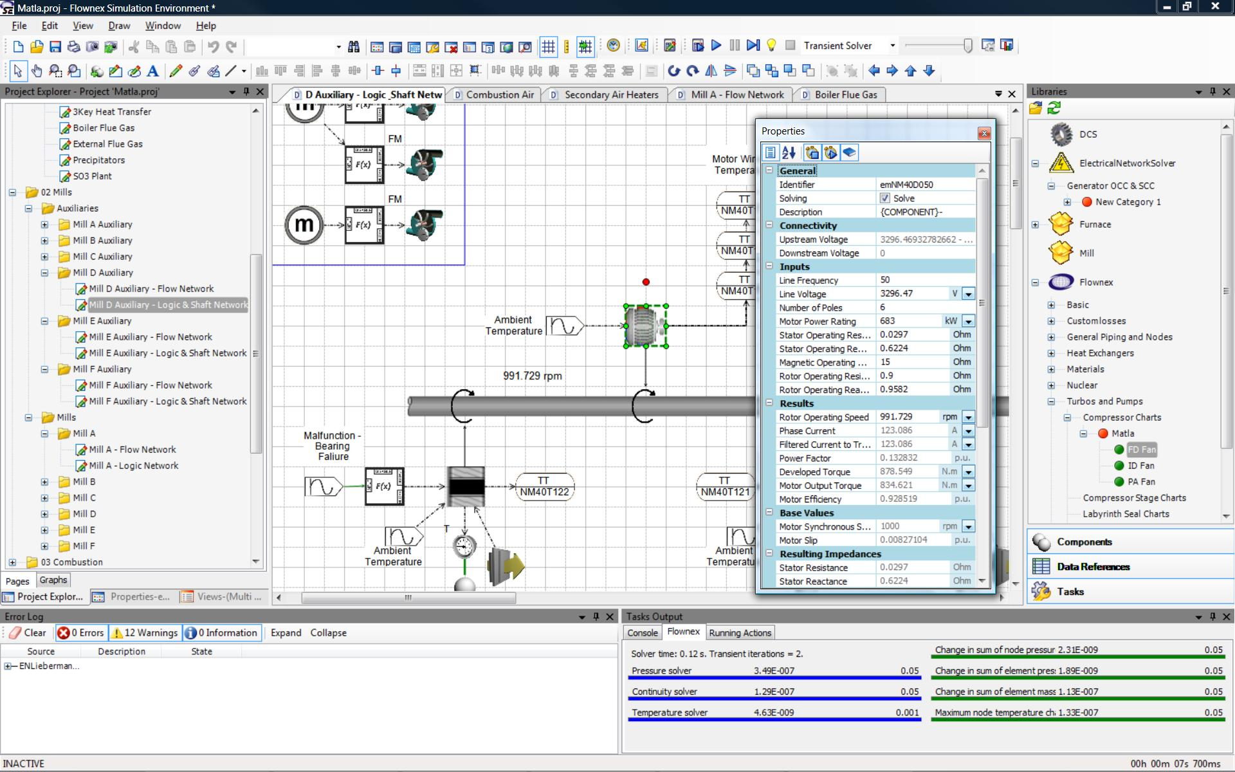
Task: Click the flip horizontal icon
Action: coord(711,71)
